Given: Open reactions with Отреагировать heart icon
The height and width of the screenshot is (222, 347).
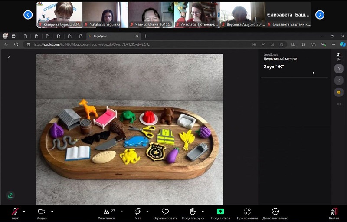Looking at the screenshot, I should [165, 214].
